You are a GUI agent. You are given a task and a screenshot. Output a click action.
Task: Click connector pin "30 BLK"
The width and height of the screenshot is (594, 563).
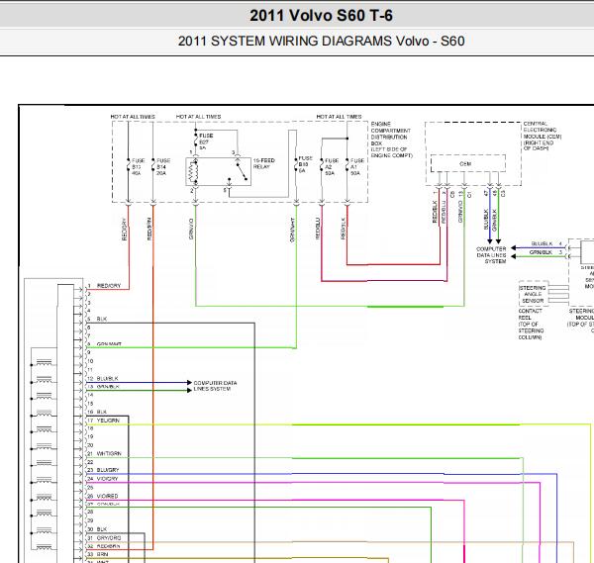click(97, 529)
